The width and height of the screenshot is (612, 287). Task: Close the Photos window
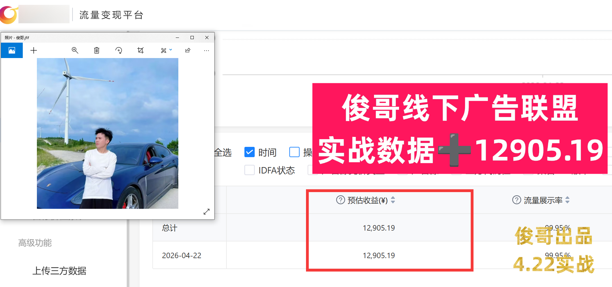click(207, 38)
